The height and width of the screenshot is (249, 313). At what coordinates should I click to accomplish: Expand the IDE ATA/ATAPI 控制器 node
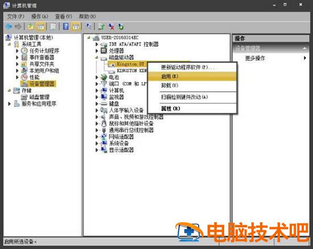[x=97, y=44]
